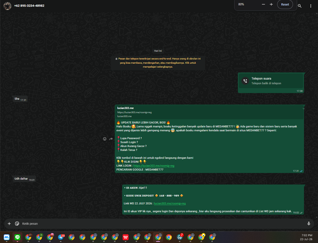This screenshot has height=243, width=318.
Task: Expand the message options chevron on promo message
Action: 303,108
